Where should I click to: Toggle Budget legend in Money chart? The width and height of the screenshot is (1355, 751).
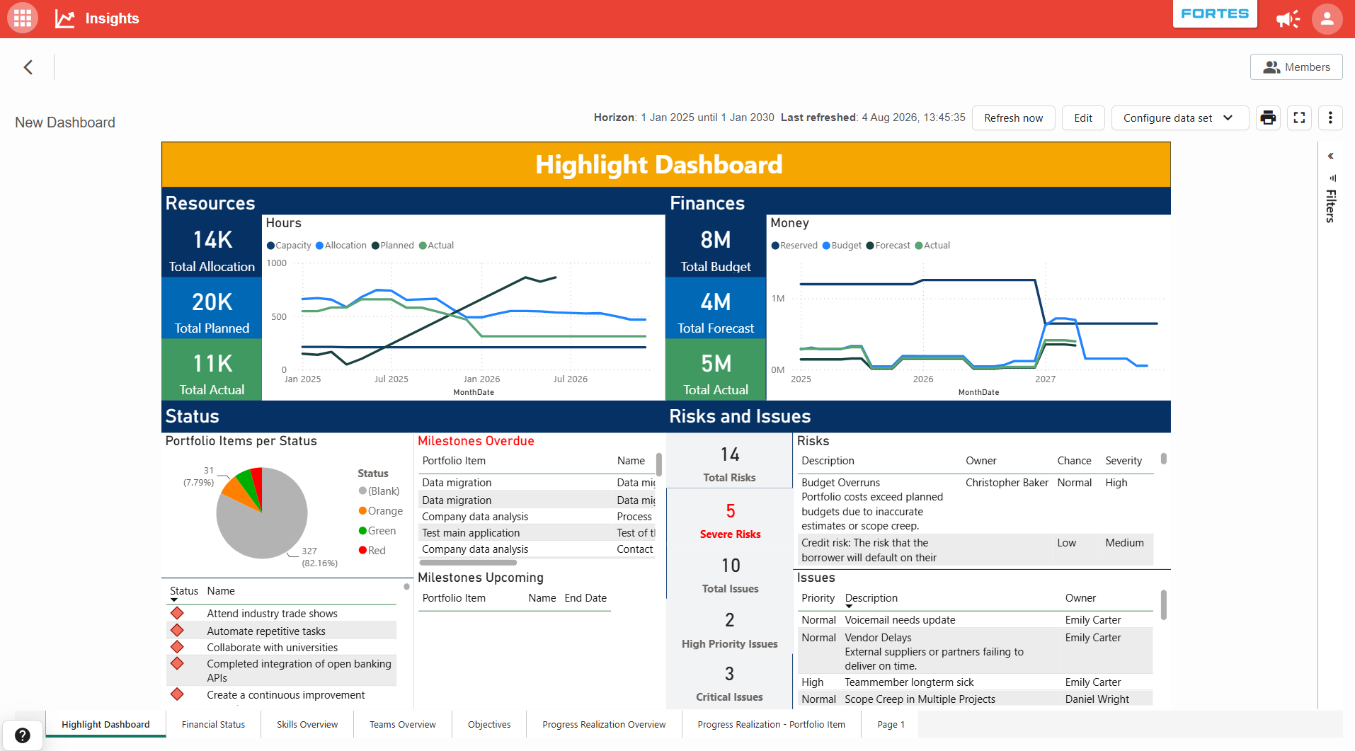coord(842,246)
